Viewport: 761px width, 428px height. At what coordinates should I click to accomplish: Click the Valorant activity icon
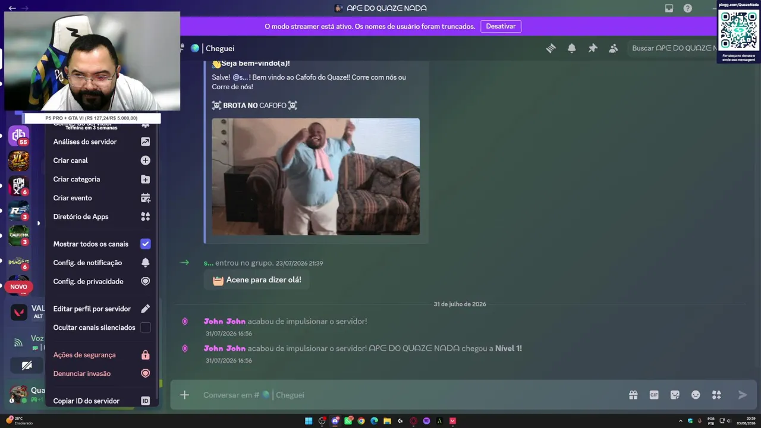pyautogui.click(x=19, y=311)
